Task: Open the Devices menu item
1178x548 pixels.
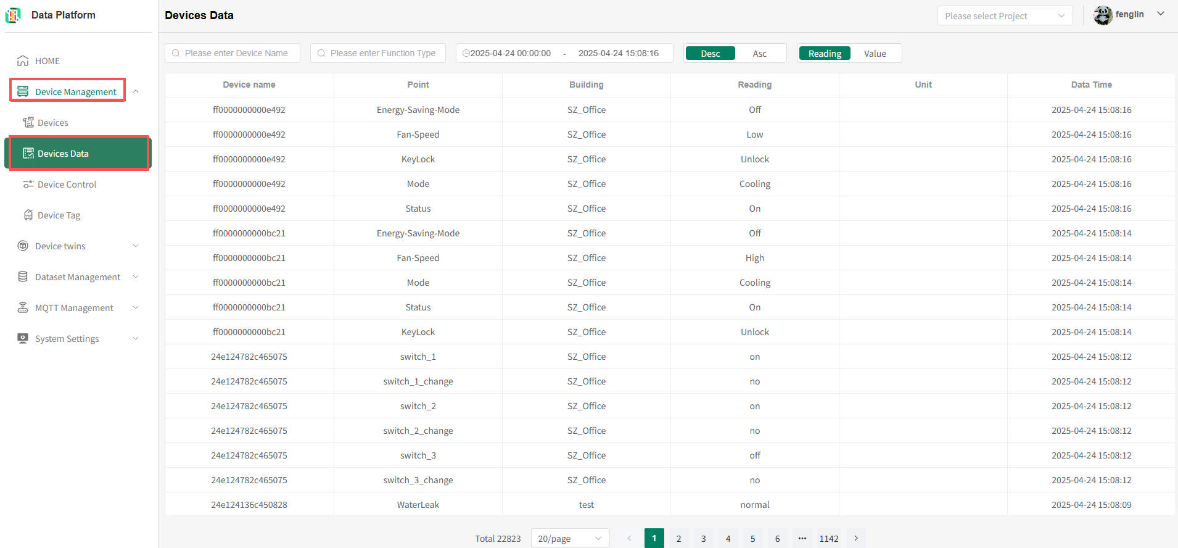Action: pyautogui.click(x=52, y=123)
